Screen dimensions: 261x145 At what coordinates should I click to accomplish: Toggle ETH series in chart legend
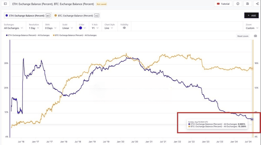[28, 35]
